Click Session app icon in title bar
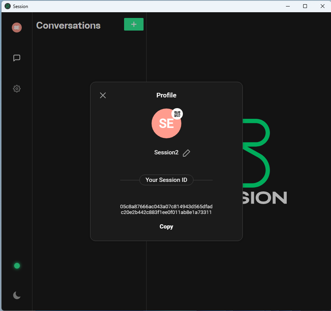The width and height of the screenshot is (331, 311). (x=8, y=6)
